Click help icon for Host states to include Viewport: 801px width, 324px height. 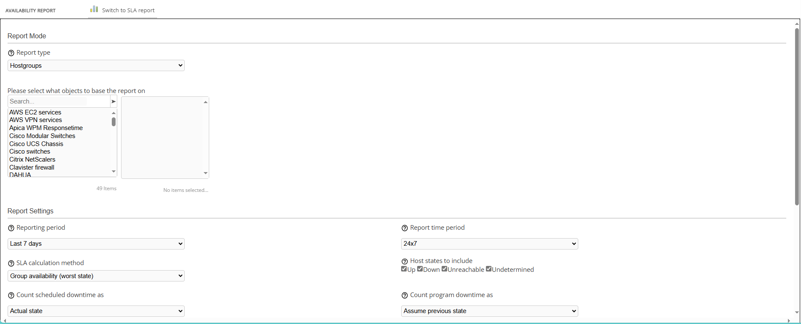[x=405, y=261]
